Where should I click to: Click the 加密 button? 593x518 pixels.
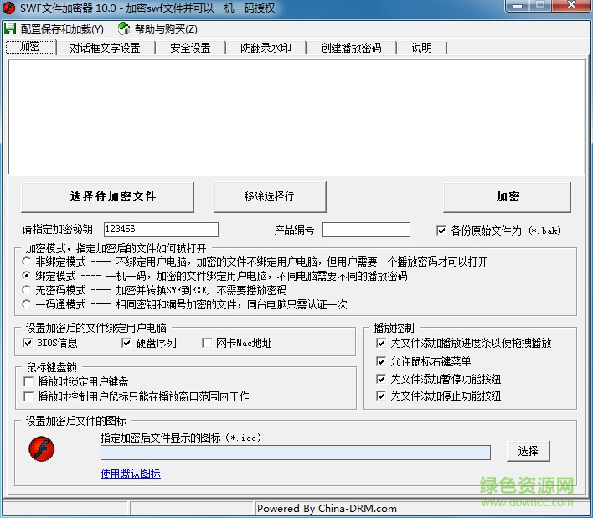[x=507, y=196]
